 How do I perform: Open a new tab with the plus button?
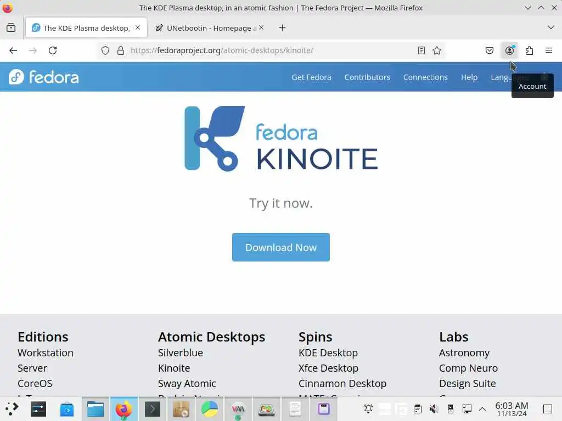283,27
